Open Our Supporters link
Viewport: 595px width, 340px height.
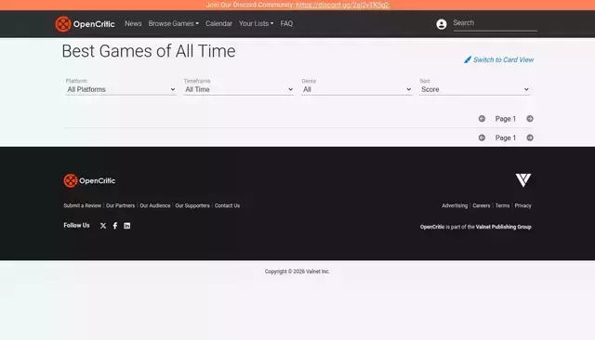[x=192, y=205]
